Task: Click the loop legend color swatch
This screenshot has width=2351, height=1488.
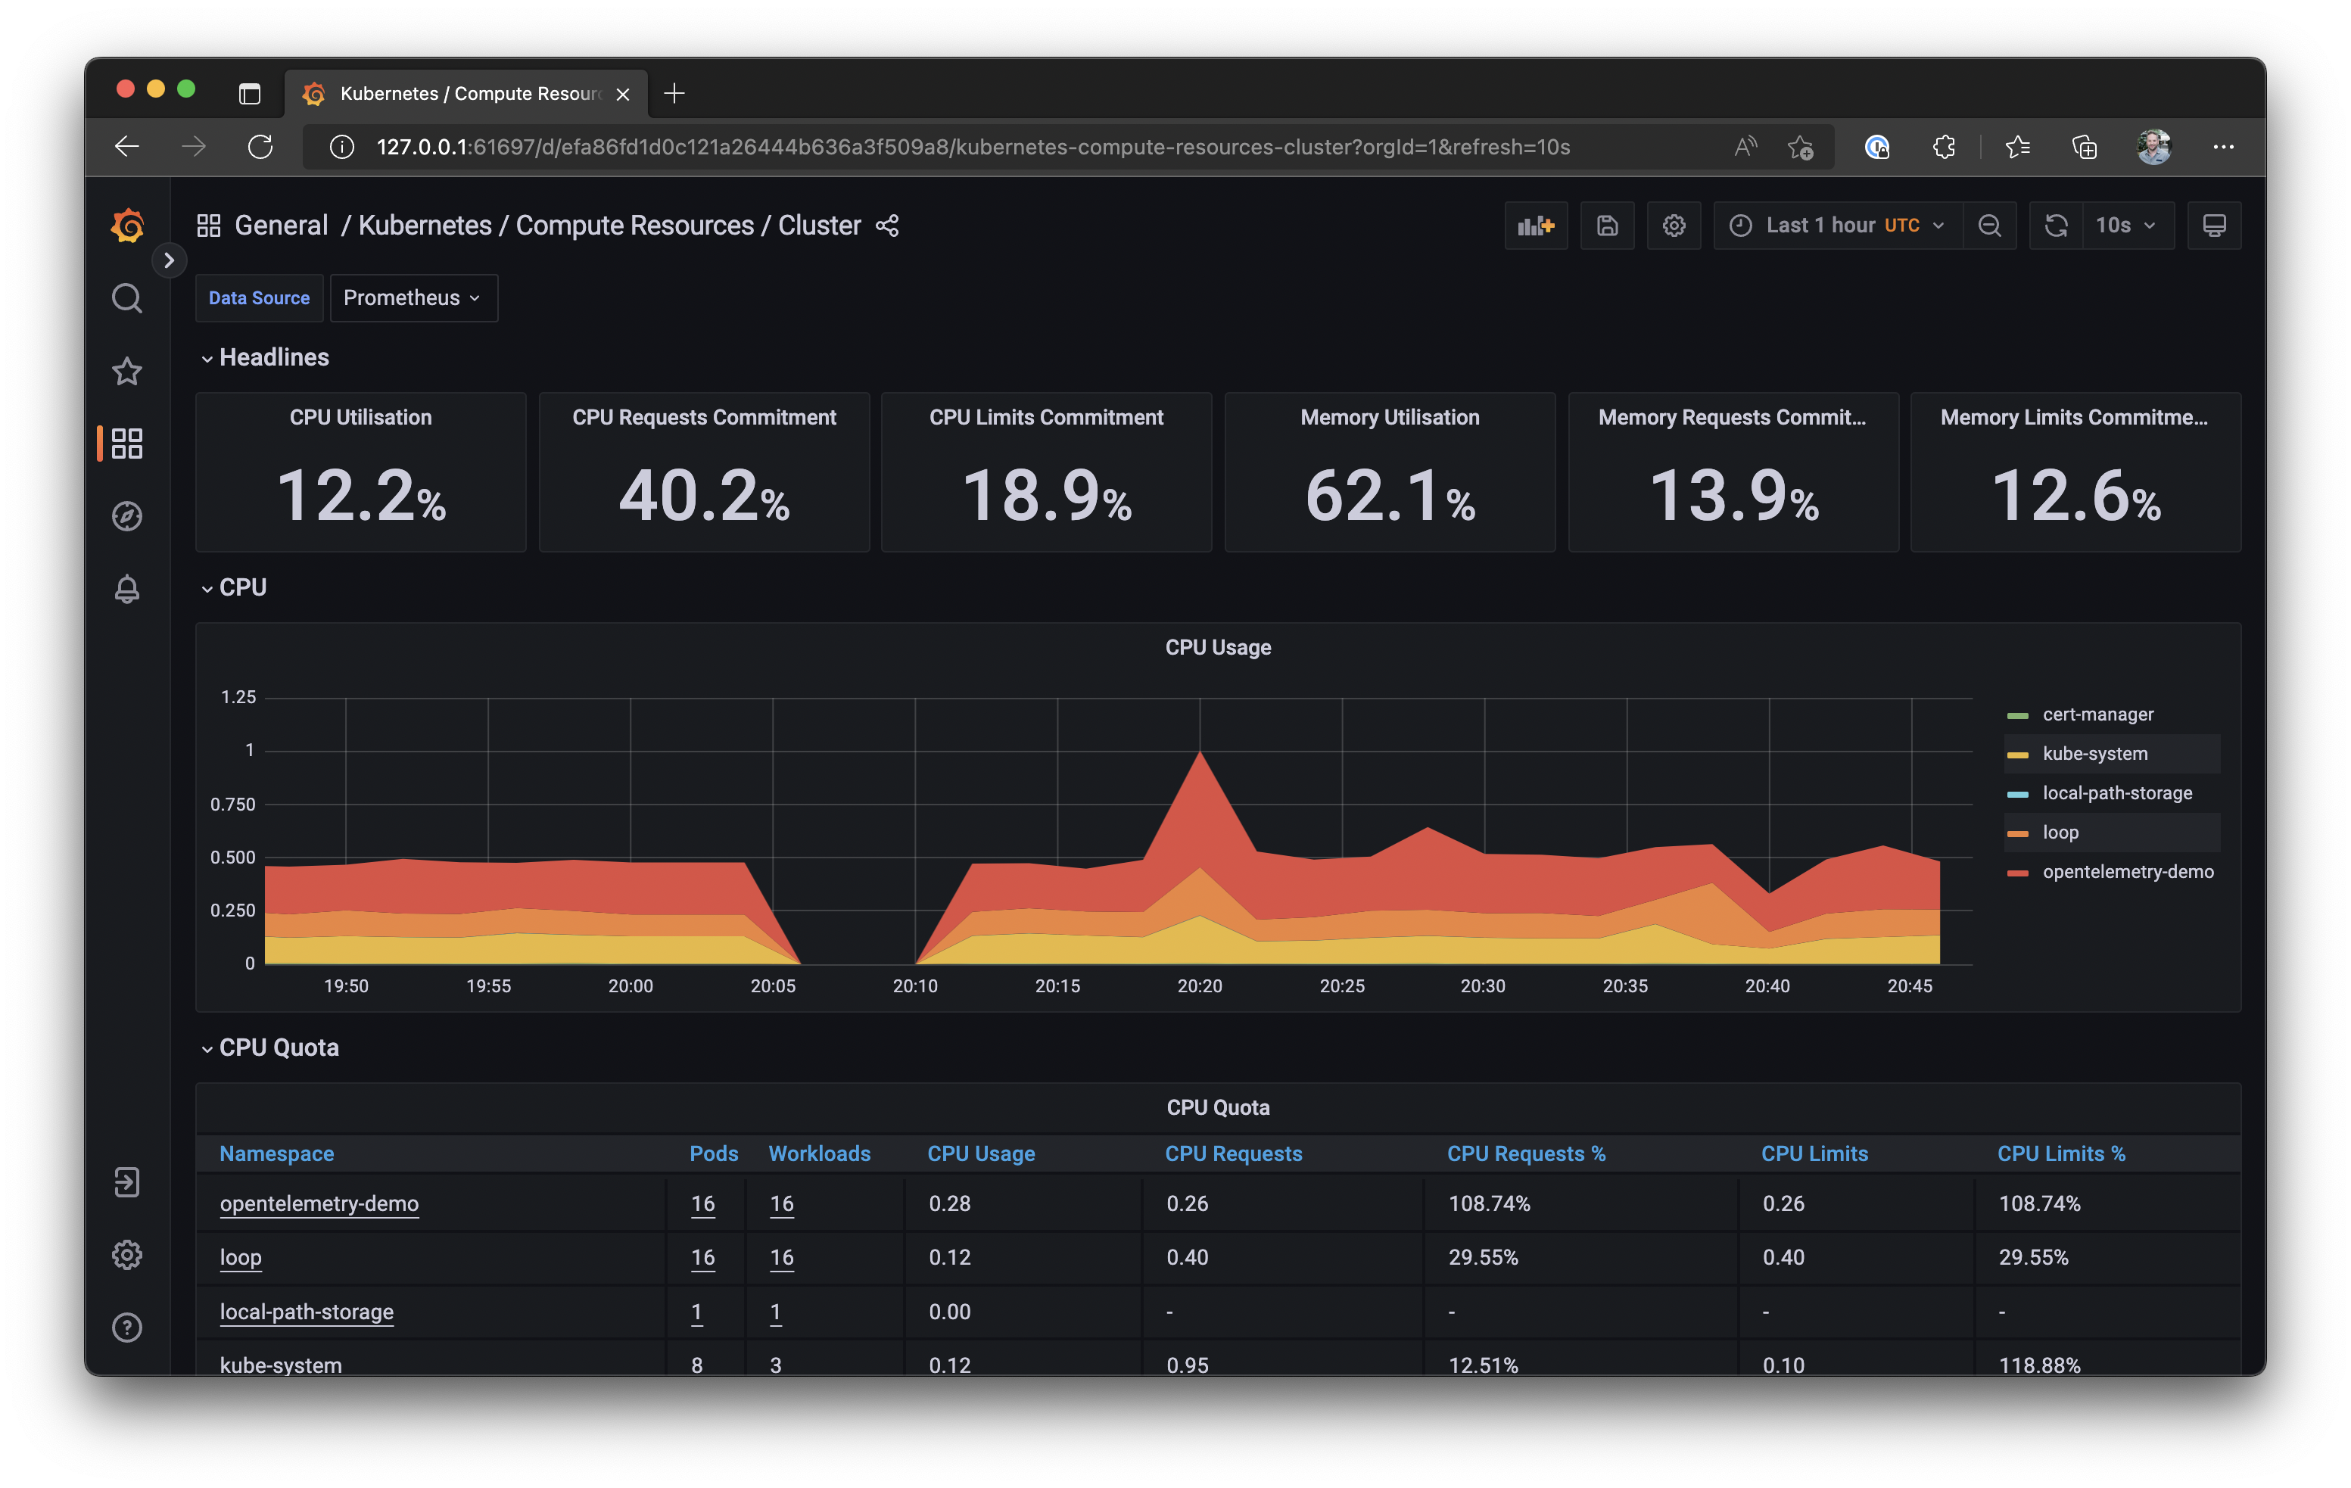Action: click(2017, 833)
